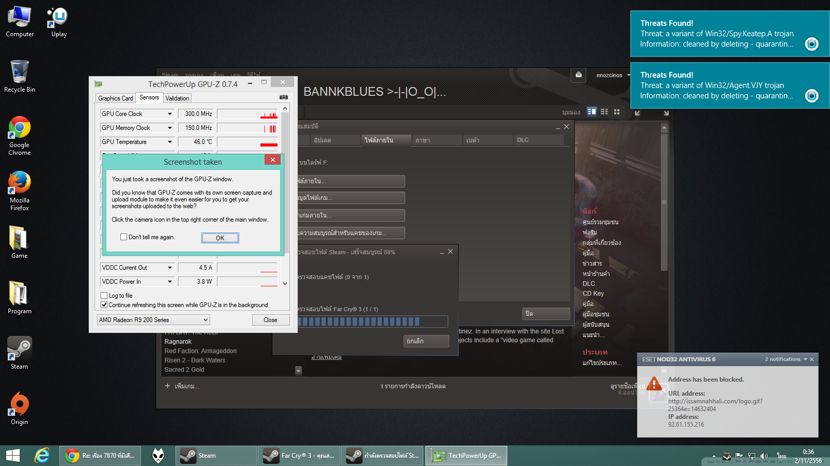830x466 pixels.
Task: Open the Uplay desktop shortcut
Action: [59, 22]
